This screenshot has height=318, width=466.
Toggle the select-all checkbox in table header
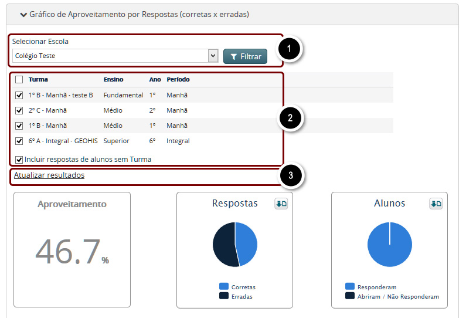[x=19, y=80]
